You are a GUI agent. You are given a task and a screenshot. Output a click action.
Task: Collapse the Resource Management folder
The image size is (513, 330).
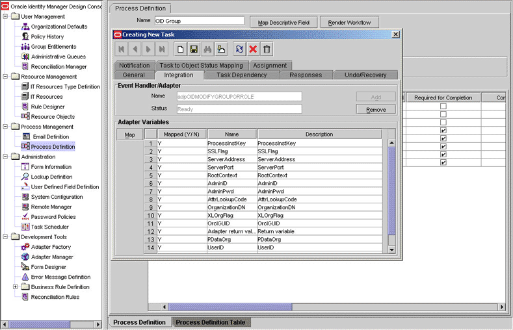5,77
